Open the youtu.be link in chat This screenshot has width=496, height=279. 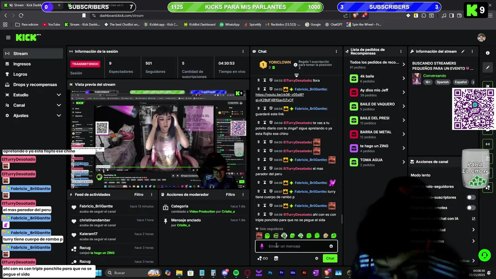pyautogui.click(x=279, y=97)
